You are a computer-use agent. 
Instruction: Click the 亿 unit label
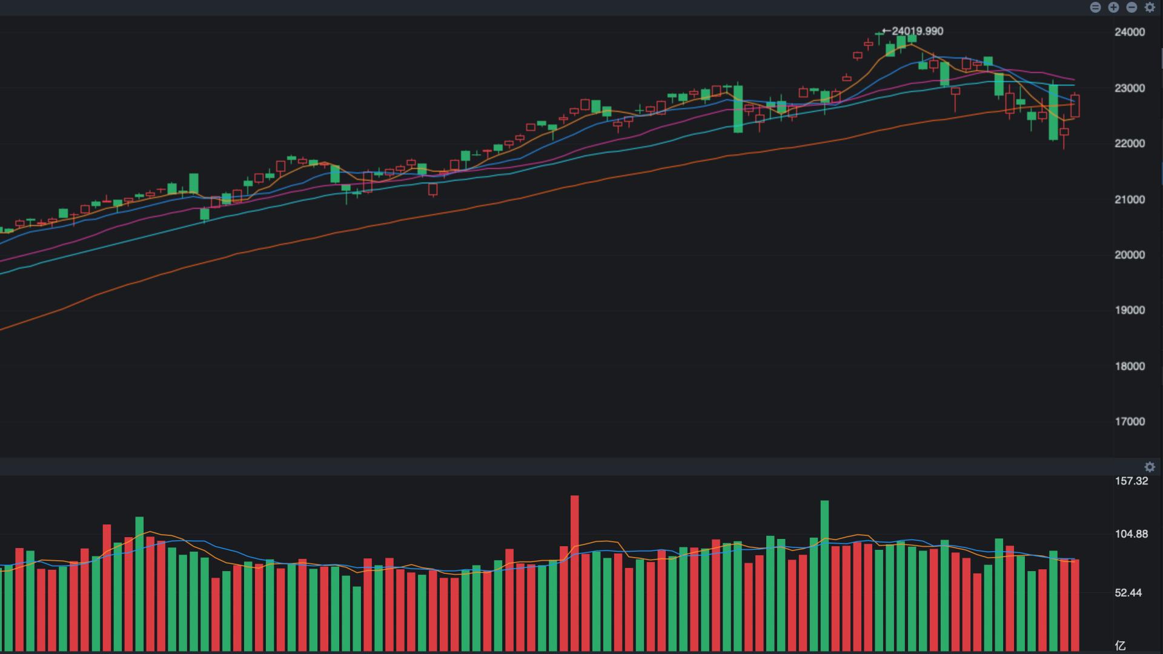point(1120,646)
